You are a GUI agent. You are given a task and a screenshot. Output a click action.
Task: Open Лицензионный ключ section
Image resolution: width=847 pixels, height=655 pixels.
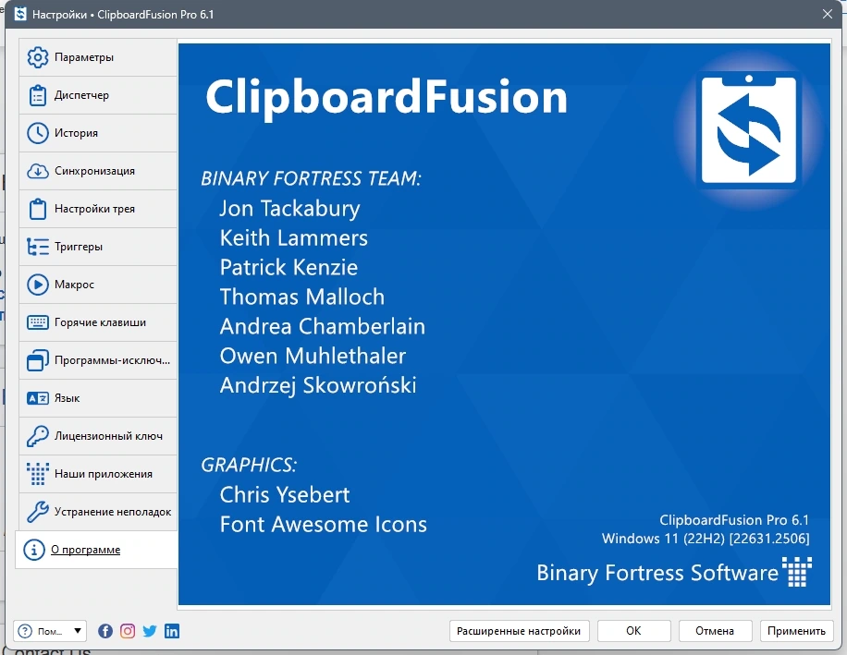[98, 436]
